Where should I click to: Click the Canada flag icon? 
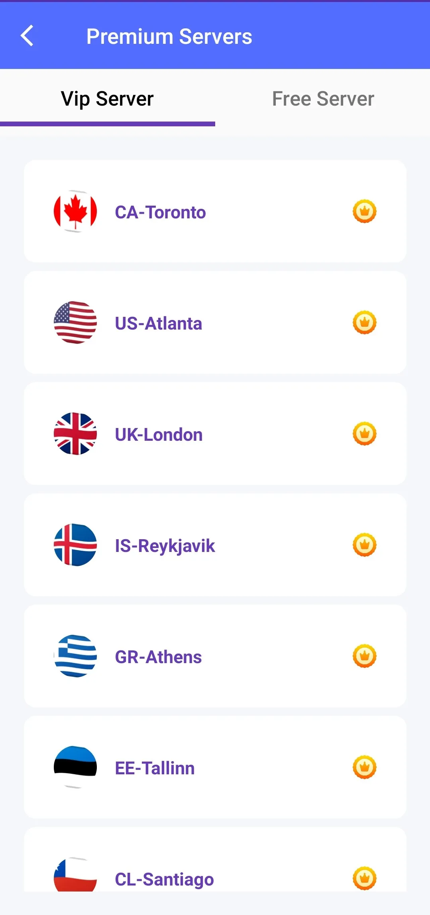75,211
